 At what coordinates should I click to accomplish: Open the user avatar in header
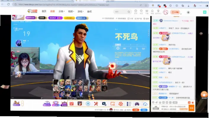click(165, 12)
